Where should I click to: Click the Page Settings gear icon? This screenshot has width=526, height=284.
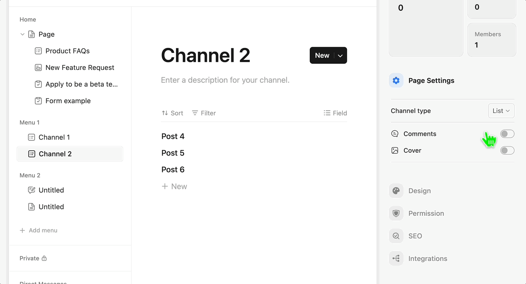coord(396,81)
